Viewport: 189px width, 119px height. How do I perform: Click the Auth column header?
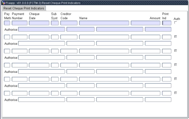tap(177, 19)
